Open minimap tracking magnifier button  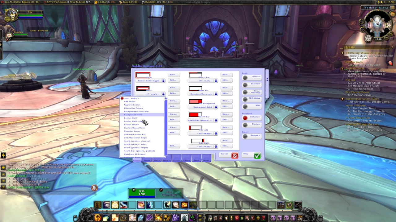pos(362,21)
